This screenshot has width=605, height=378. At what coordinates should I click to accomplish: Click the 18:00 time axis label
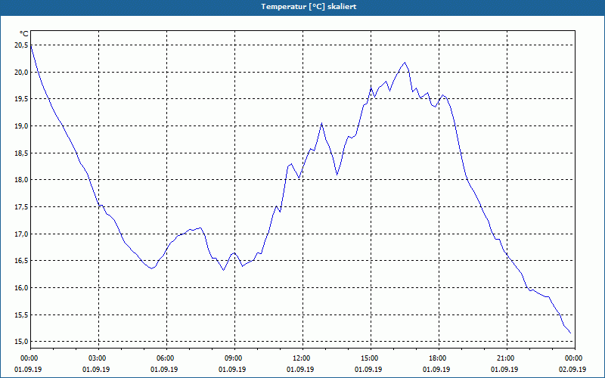pyautogui.click(x=439, y=358)
